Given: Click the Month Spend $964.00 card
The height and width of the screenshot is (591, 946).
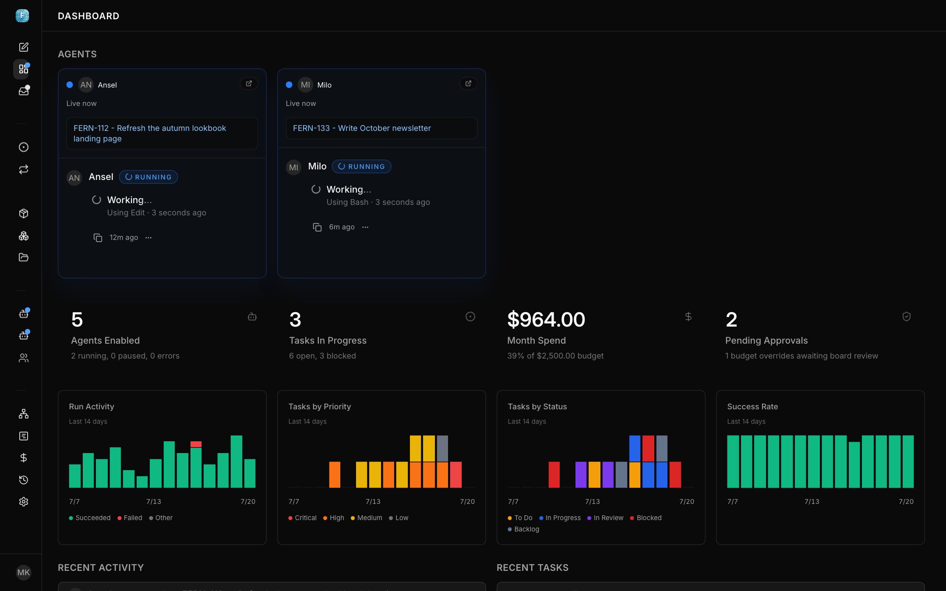Looking at the screenshot, I should 600,335.
